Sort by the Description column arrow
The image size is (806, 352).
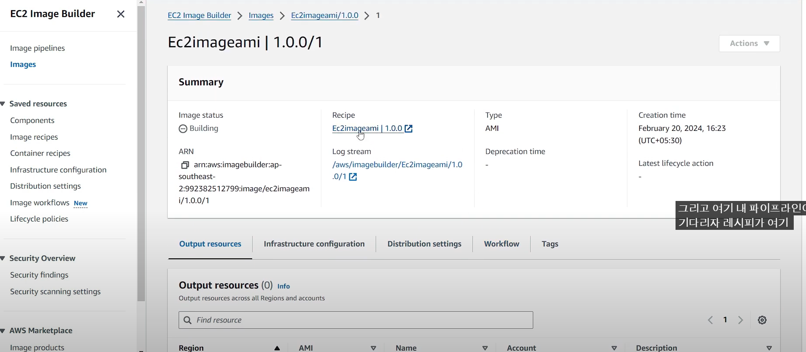click(769, 348)
